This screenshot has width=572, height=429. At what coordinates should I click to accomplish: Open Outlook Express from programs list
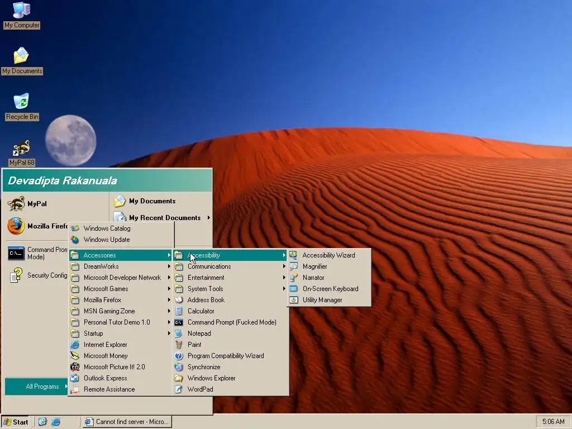(121, 378)
